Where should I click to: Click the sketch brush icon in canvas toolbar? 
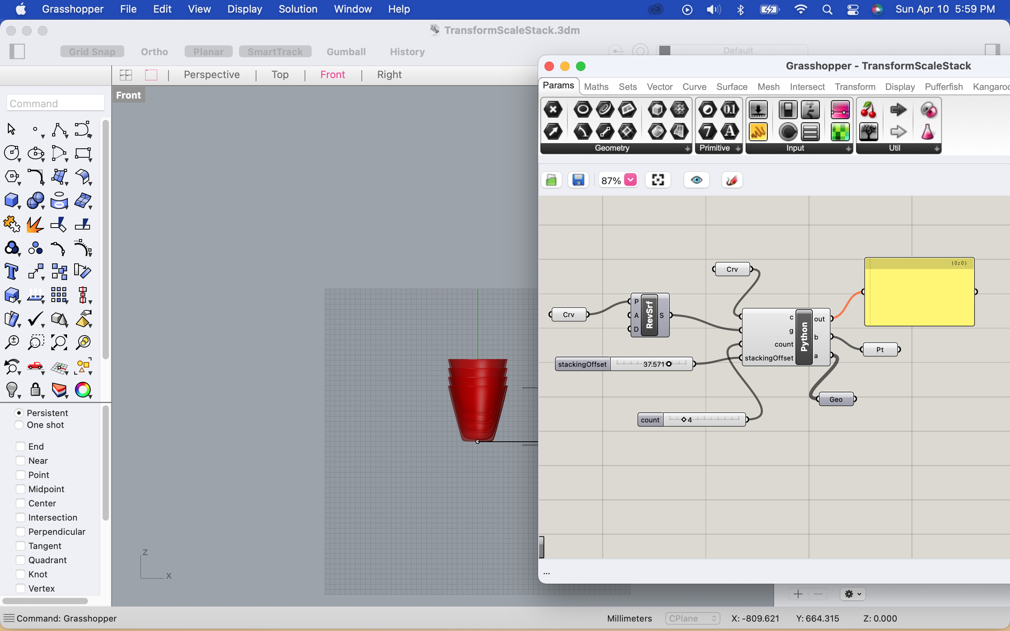click(x=731, y=180)
